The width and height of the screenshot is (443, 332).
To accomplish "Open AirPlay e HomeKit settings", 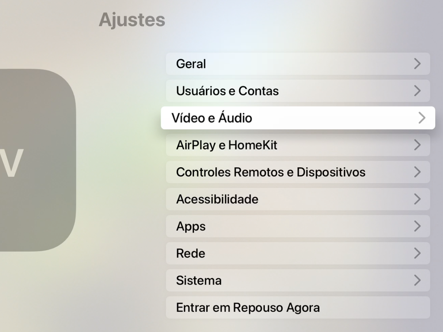I will pos(298,145).
